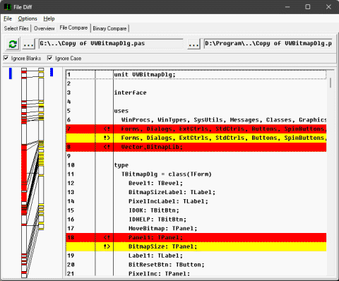Image resolution: width=339 pixels, height=281 pixels.
Task: Switch to the Overview tab
Action: [44, 28]
